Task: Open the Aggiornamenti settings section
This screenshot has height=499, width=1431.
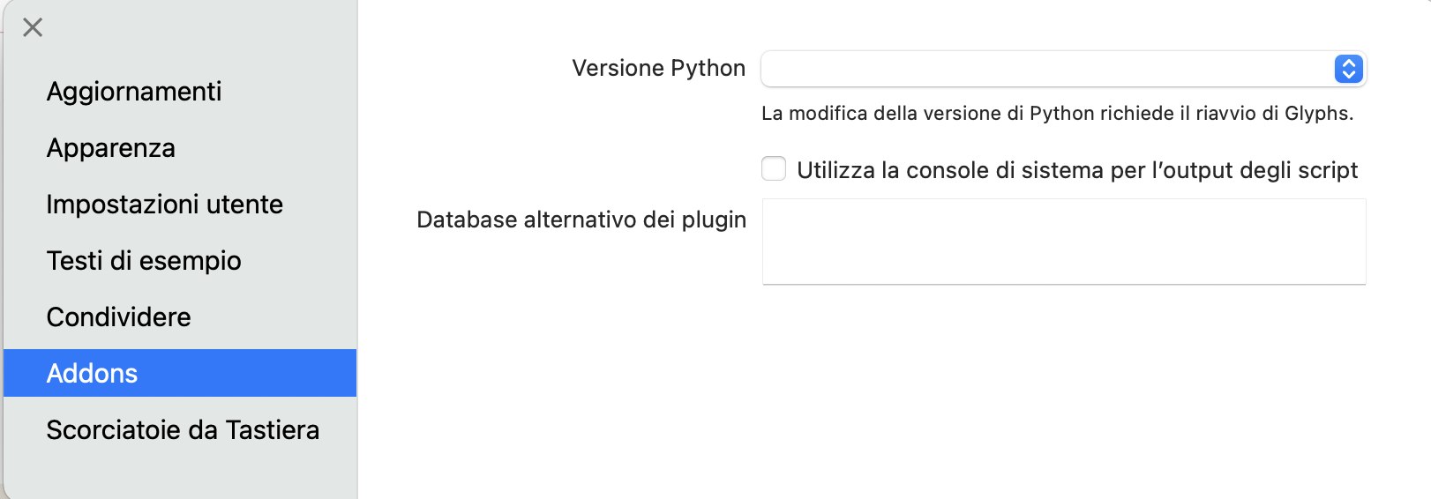Action: (134, 92)
